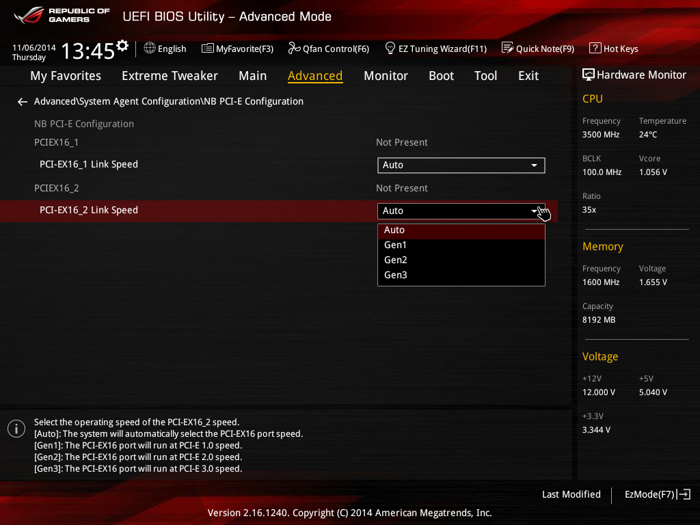Click the back arrow beside the breadcrumb path
Image resolution: width=700 pixels, height=525 pixels.
[x=23, y=102]
